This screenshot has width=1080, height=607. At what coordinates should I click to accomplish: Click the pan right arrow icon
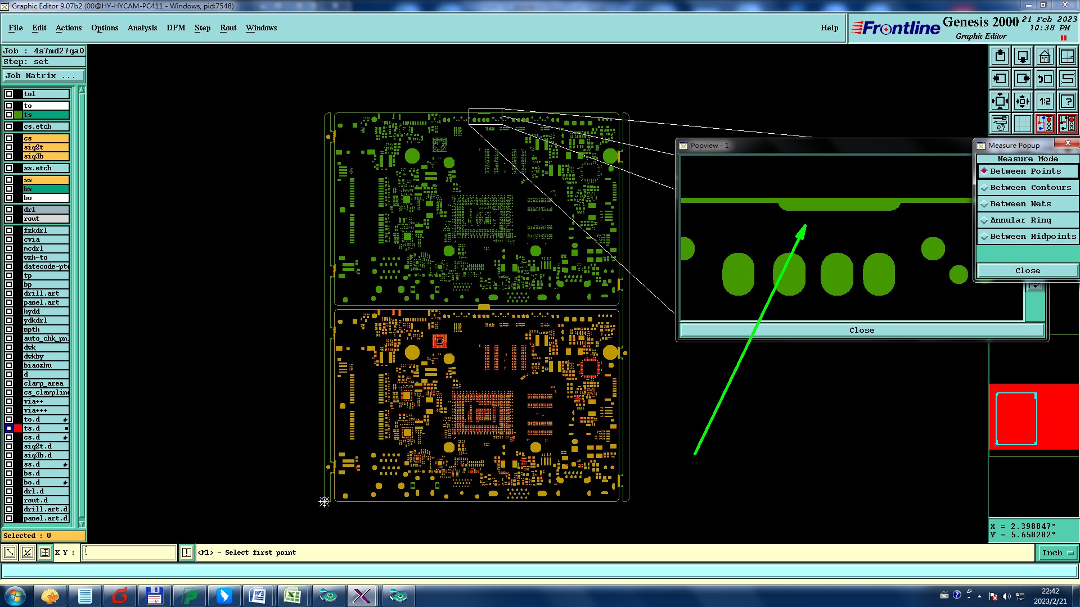click(x=1023, y=79)
